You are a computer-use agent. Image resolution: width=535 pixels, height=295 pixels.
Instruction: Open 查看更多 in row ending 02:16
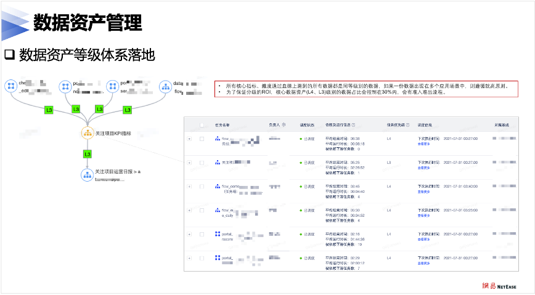(424, 240)
